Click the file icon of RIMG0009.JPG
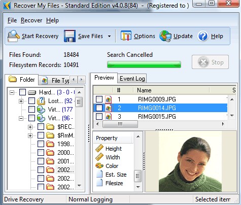This screenshot has width=241, height=205. pyautogui.click(x=109, y=99)
